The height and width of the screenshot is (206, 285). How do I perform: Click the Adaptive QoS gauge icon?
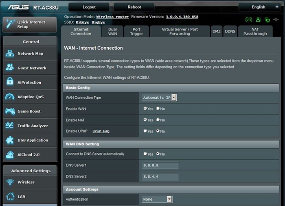[10, 96]
